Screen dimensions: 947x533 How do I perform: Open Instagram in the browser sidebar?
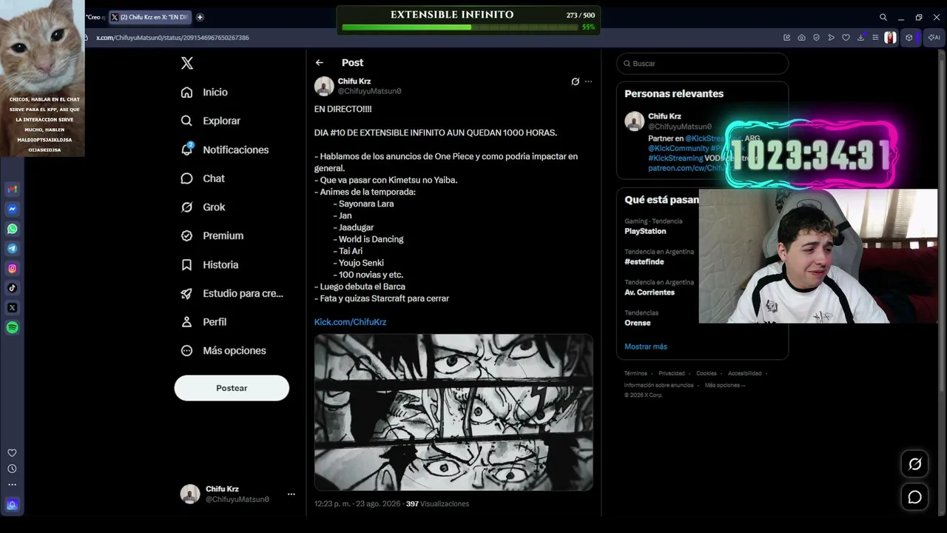point(13,269)
